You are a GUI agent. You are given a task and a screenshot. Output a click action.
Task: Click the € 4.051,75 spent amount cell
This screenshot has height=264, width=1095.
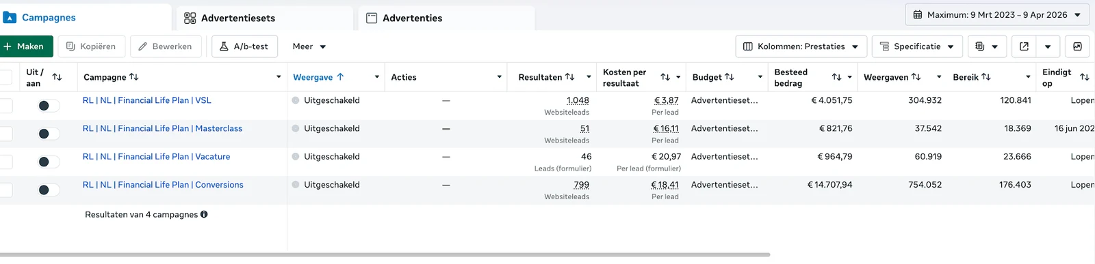coord(832,100)
